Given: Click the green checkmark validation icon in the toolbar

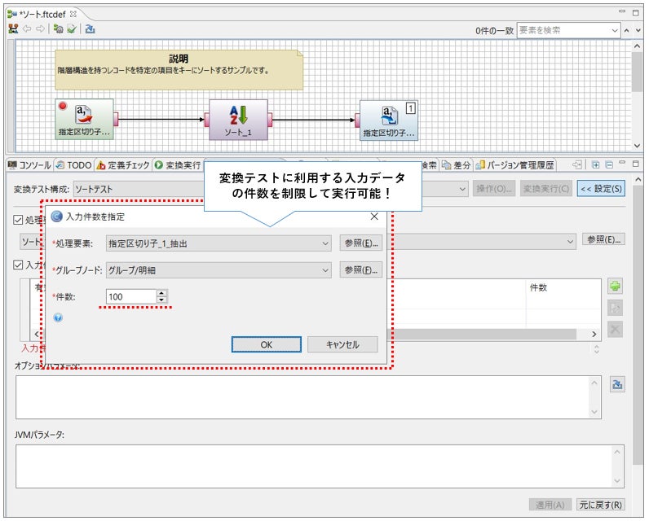Looking at the screenshot, I should point(72,29).
